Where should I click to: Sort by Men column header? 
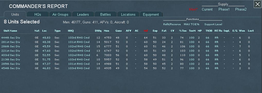coord(106,31)
